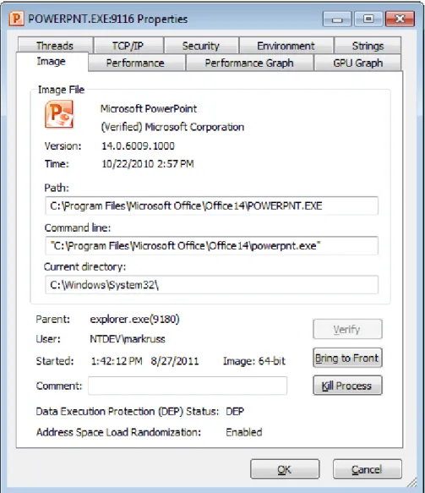The width and height of the screenshot is (425, 493).
Task: Close the Properties window
Action: (400, 19)
